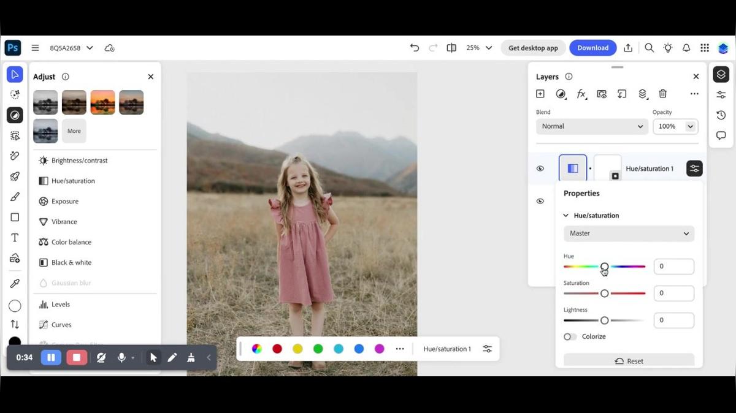Open layer effects fx menu
This screenshot has width=736, height=413.
[x=581, y=94]
